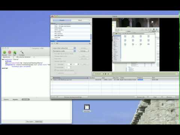This screenshot has width=180, height=135.
Task: Click the Preview button at the window bottom
Action: click(x=169, y=97)
